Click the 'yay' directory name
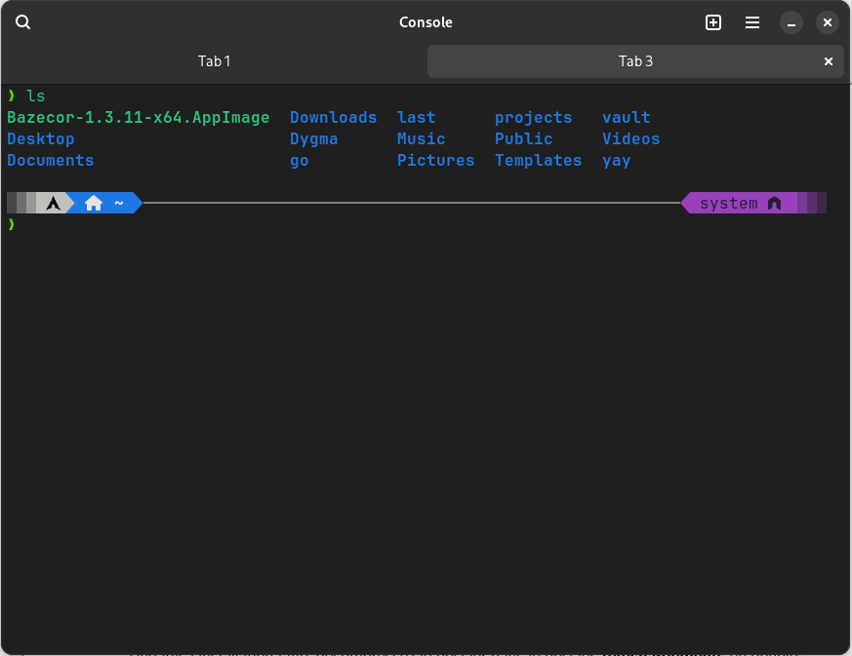Screen dimensions: 852x656 [616, 161]
